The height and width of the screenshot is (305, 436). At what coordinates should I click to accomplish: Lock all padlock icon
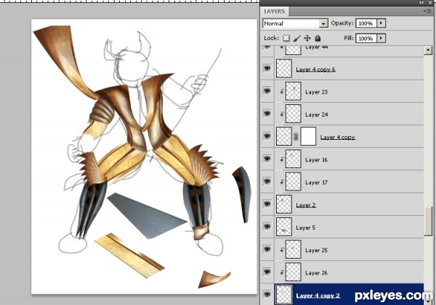(x=318, y=38)
